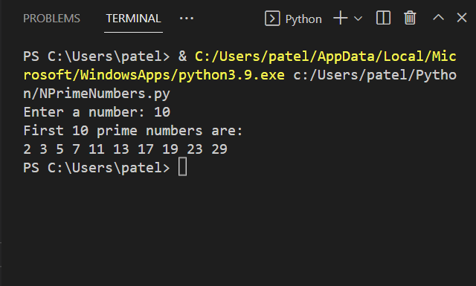Click first 'PS C:\Users\patel>' prompt text
The image size is (476, 286).
point(97,56)
